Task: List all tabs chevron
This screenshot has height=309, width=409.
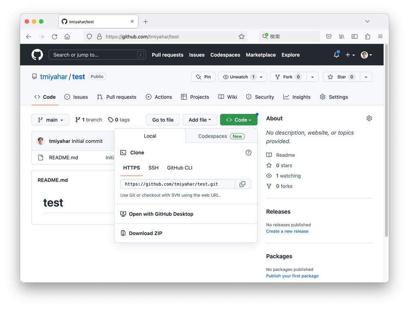Action: click(367, 21)
